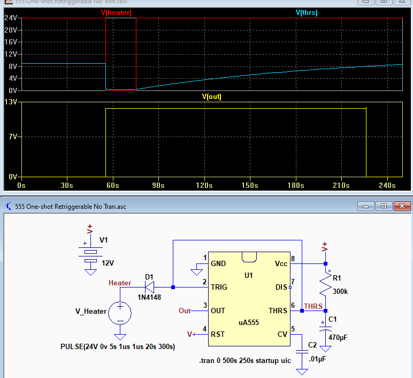Viewport: 413px width, 378px height.
Task: Click the ground symbol under C1
Action: click(326, 349)
